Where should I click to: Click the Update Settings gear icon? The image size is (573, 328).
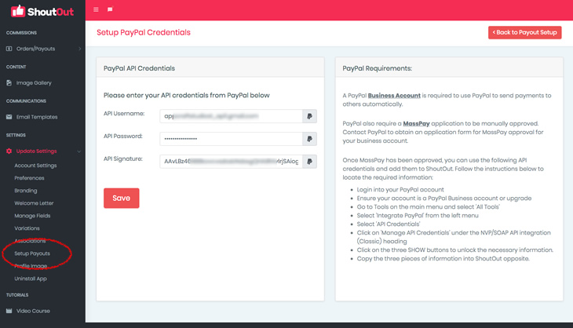pyautogui.click(x=9, y=151)
